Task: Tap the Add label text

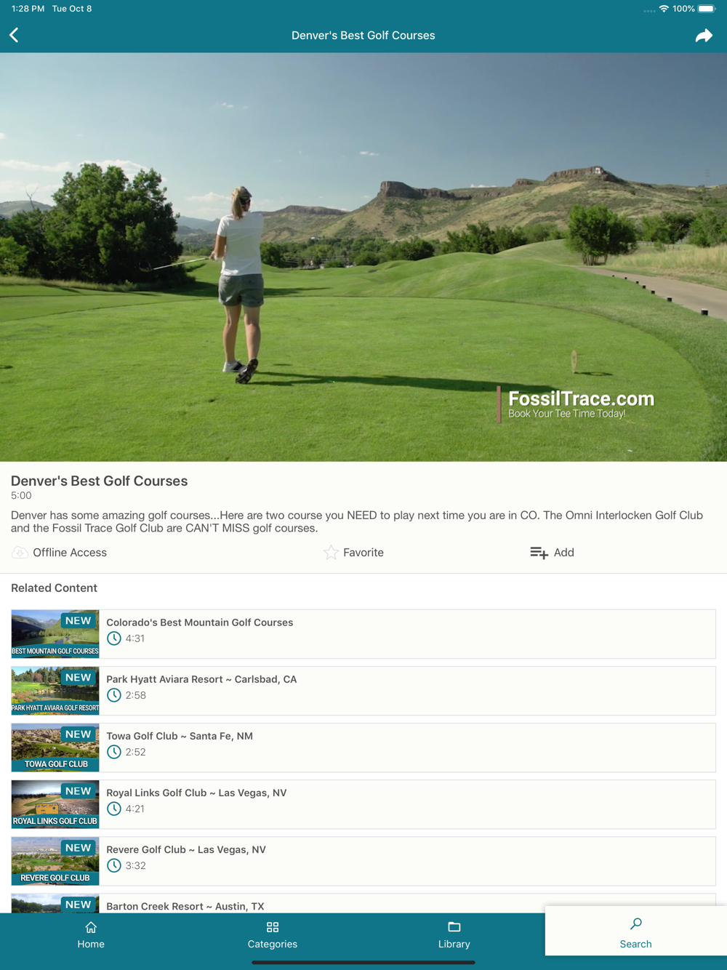Action: pos(564,553)
